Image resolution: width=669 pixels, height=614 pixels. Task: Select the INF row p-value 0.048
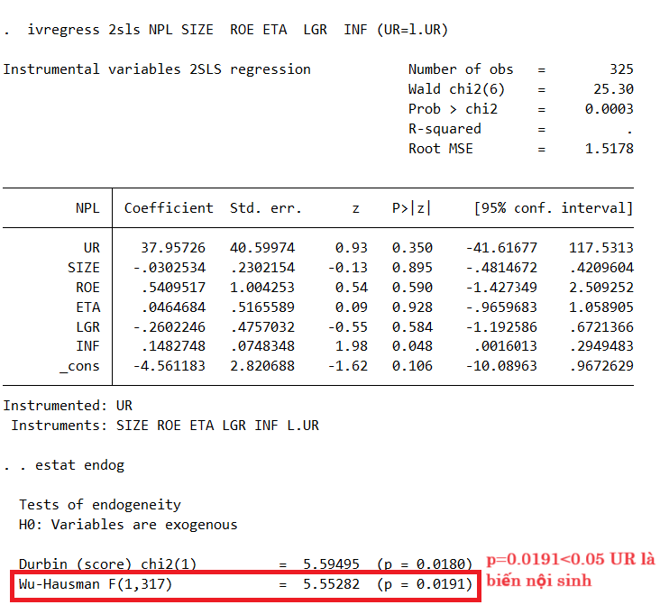pos(412,346)
